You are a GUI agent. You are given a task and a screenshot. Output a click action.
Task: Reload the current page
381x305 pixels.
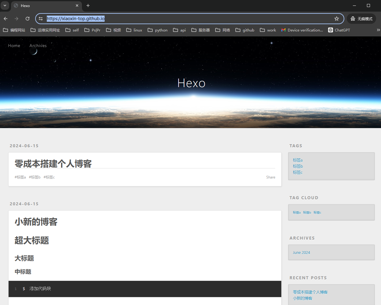pos(28,19)
